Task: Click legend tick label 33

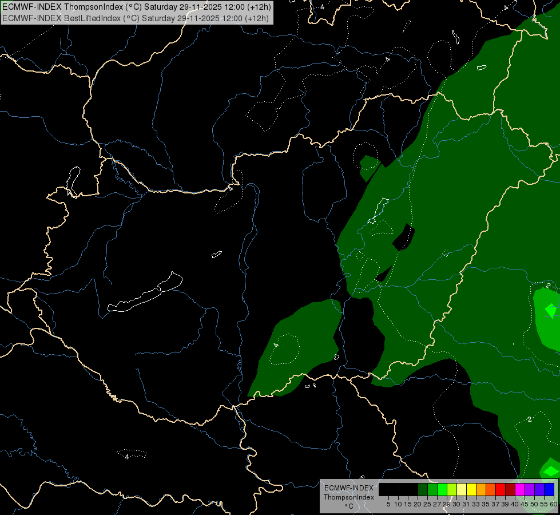Action: coord(476,504)
